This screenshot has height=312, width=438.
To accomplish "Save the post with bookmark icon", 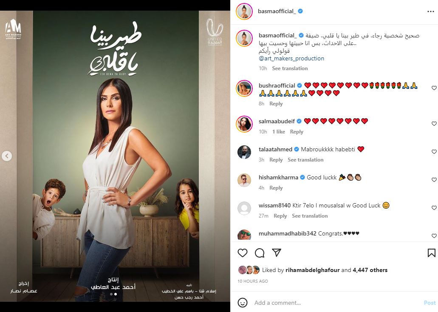I will 431,253.
